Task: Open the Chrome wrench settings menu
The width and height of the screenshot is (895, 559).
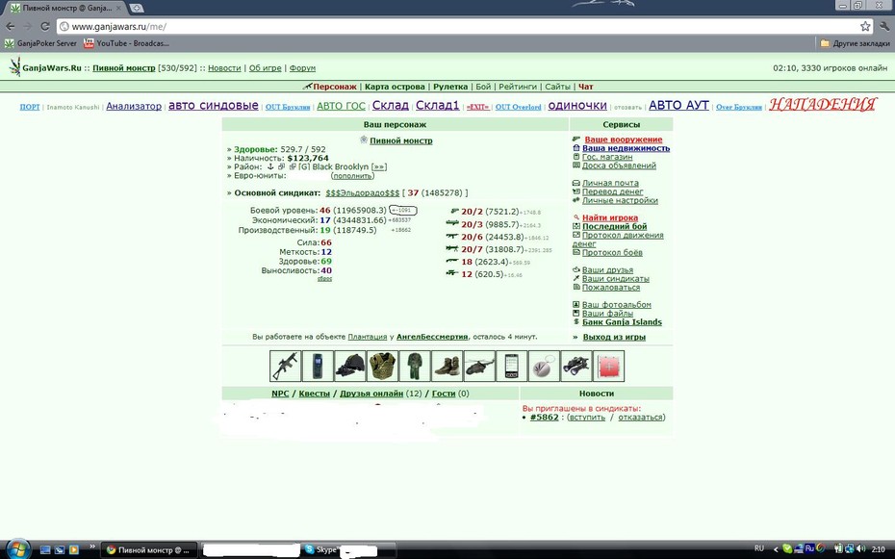Action: [x=884, y=26]
